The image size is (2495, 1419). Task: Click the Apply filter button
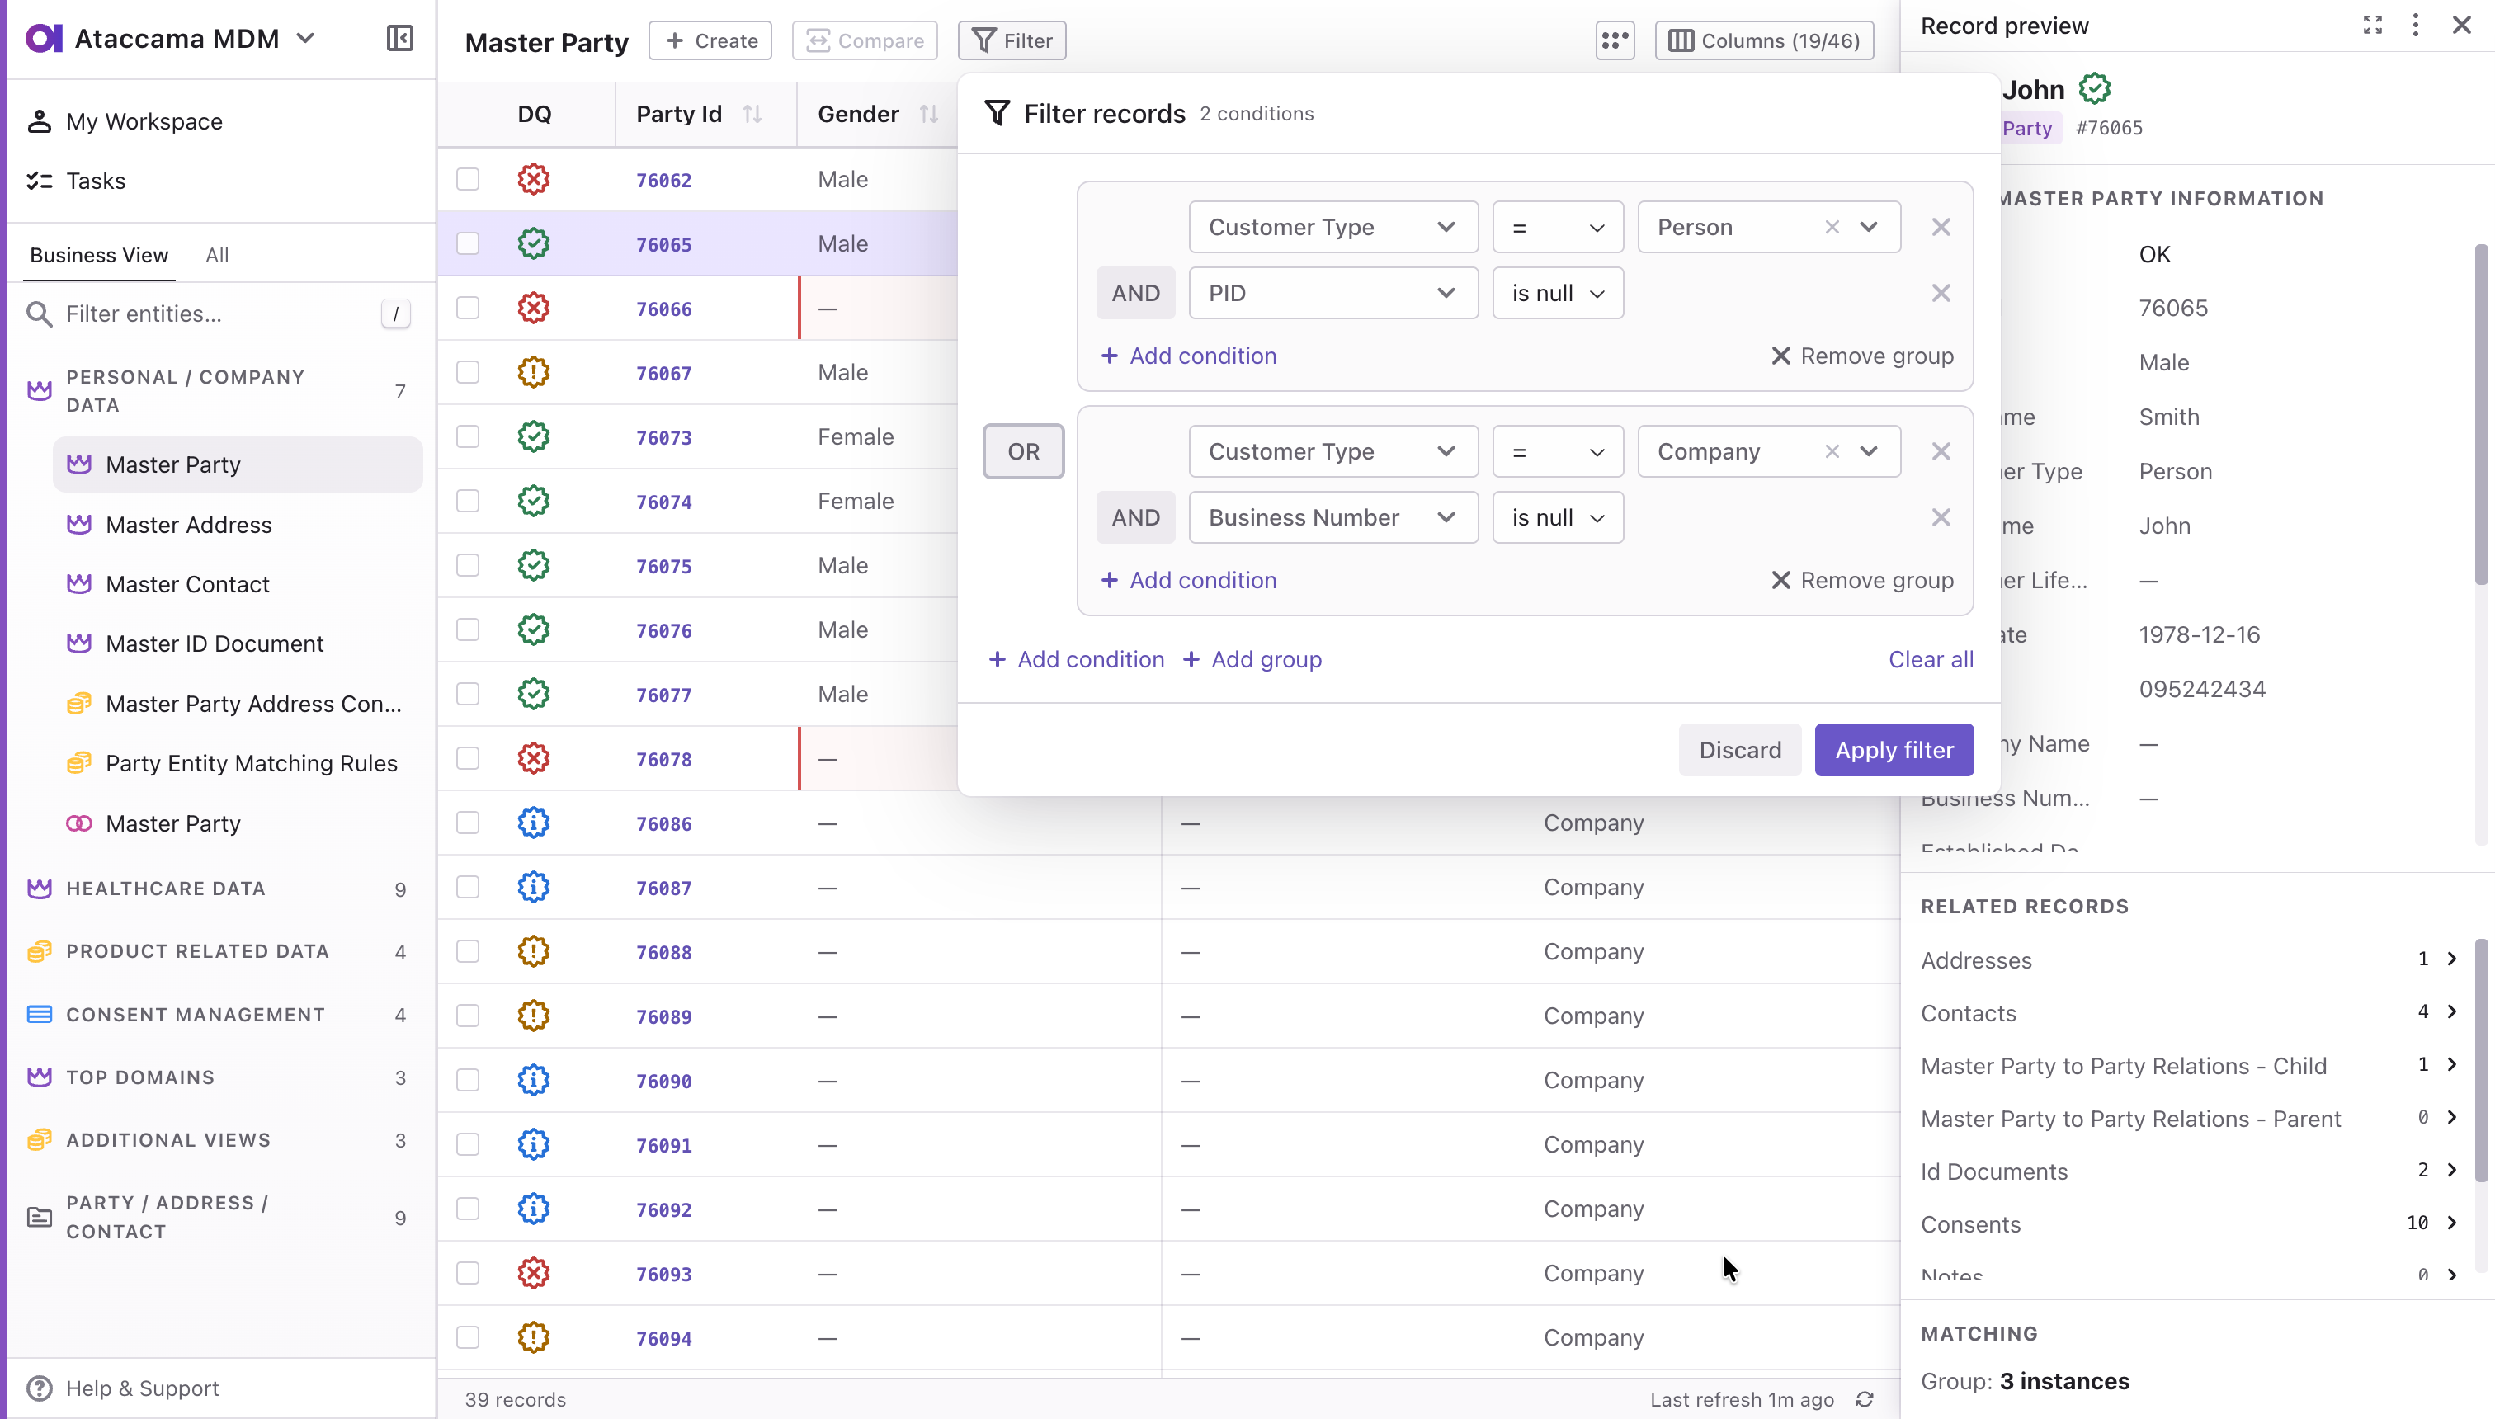coord(1894,749)
